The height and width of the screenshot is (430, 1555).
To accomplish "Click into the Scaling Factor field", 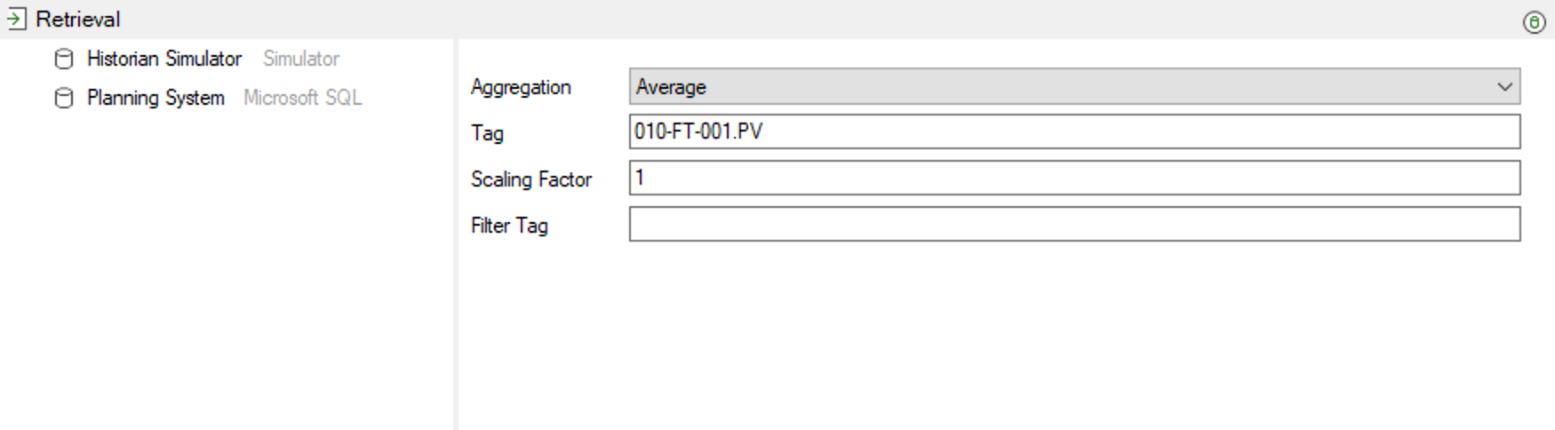I will [x=1074, y=178].
